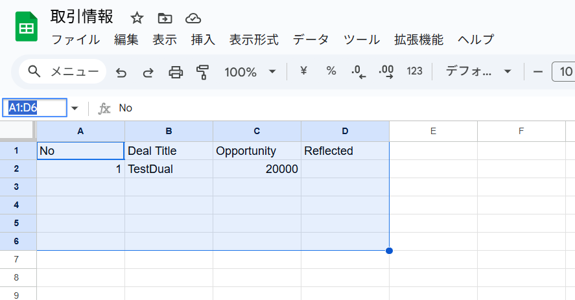Image resolution: width=575 pixels, height=300 pixels.
Task: Select the TestDual cell
Action: coord(169,169)
